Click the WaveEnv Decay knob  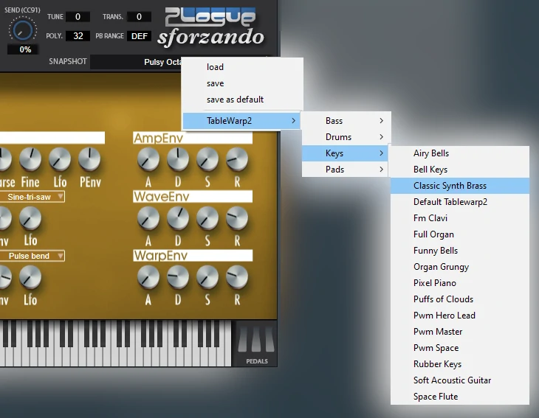178,217
